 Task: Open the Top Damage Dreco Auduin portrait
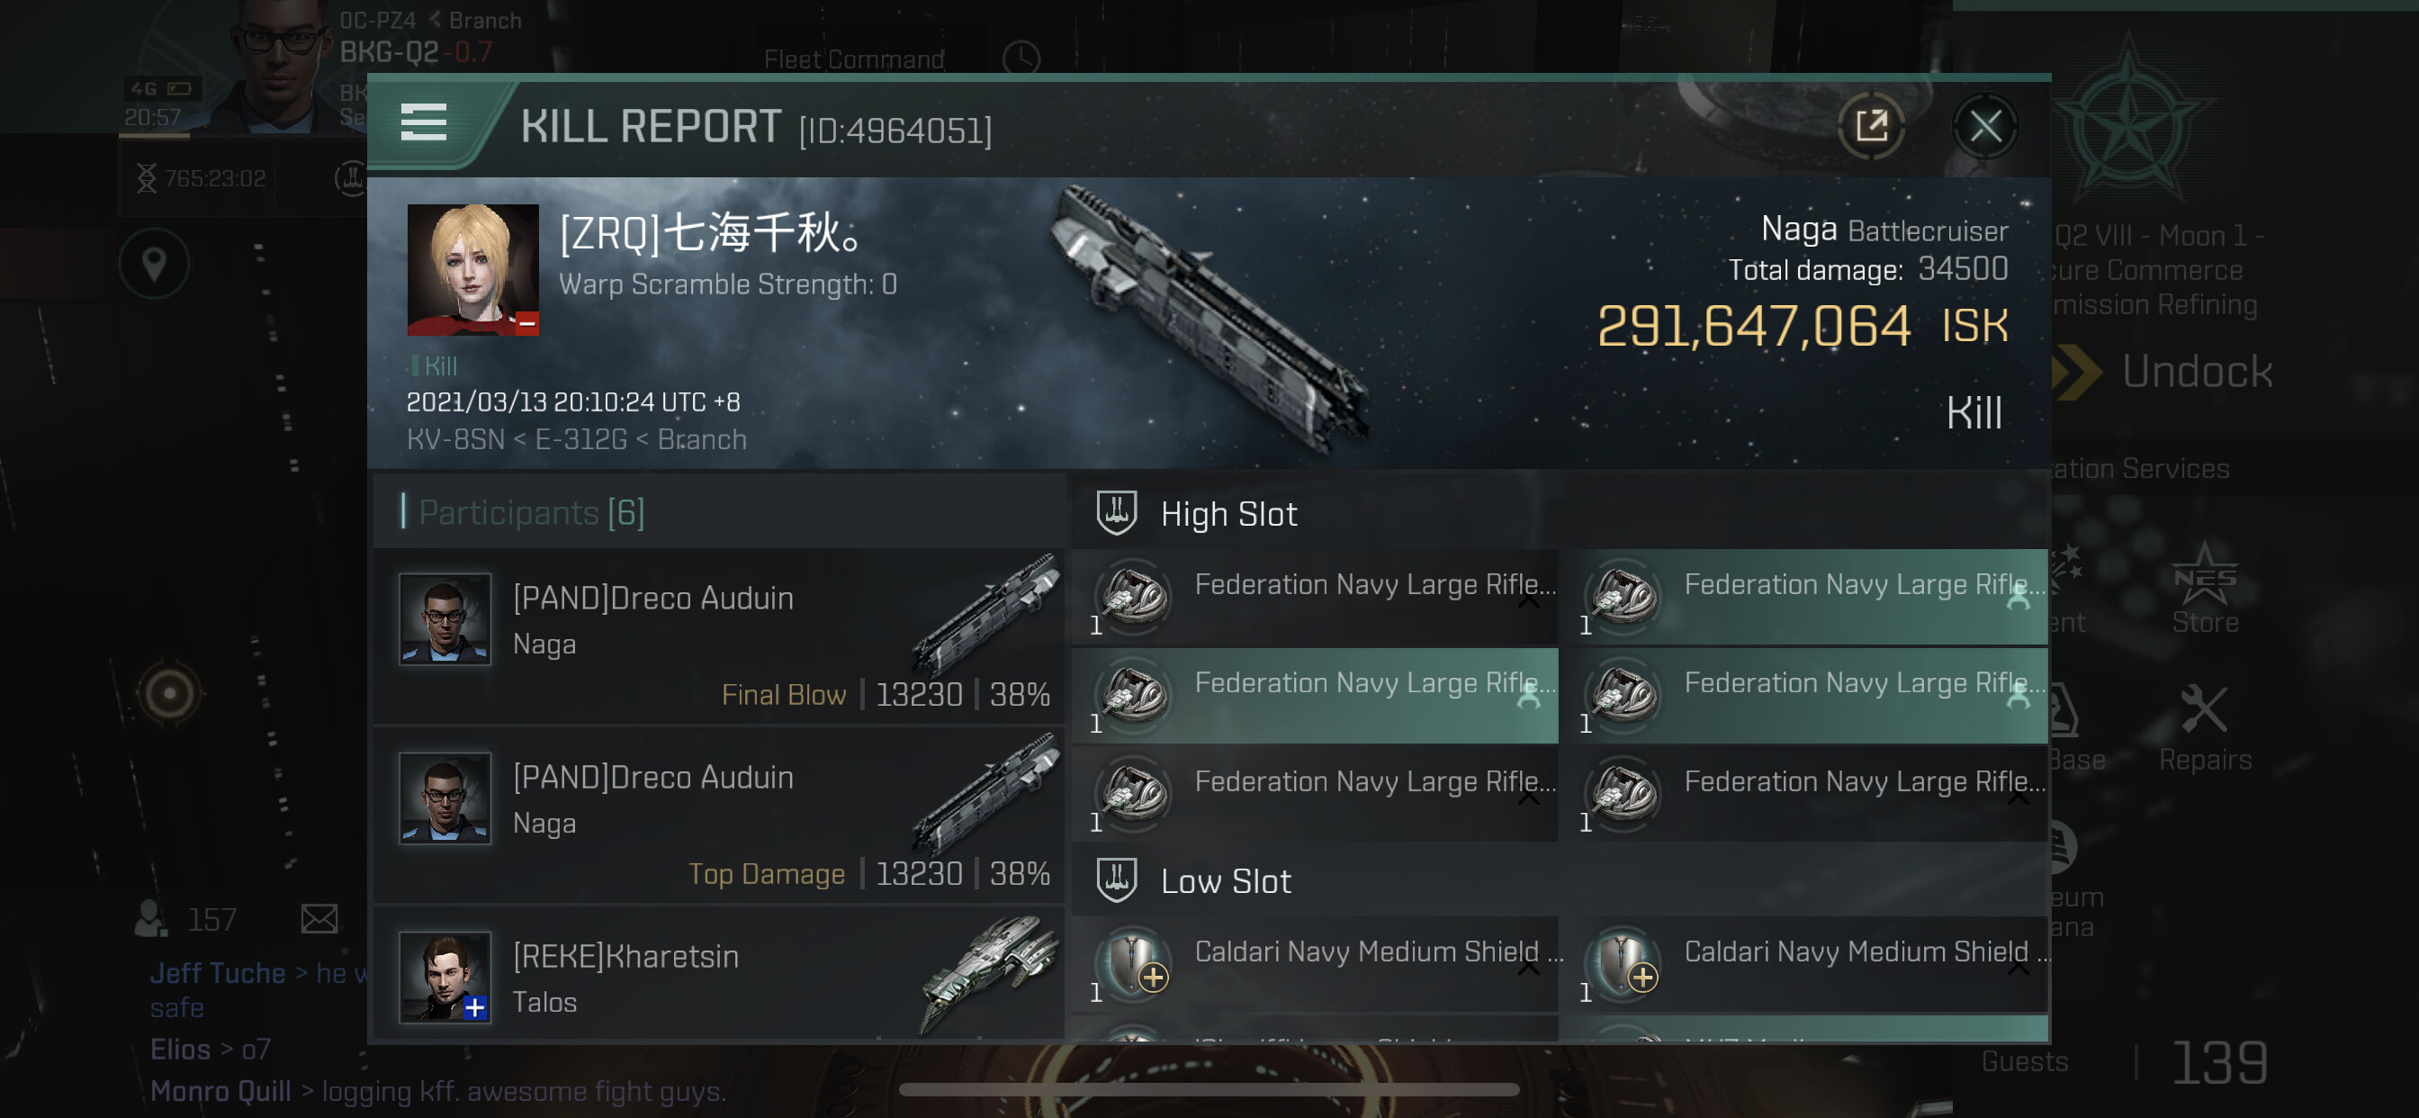coord(445,798)
